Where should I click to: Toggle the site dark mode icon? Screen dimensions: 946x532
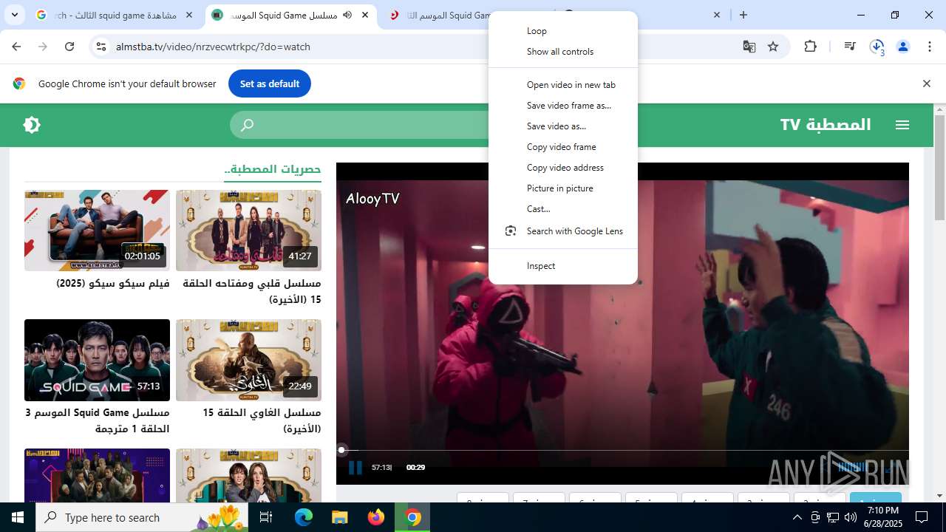32,125
